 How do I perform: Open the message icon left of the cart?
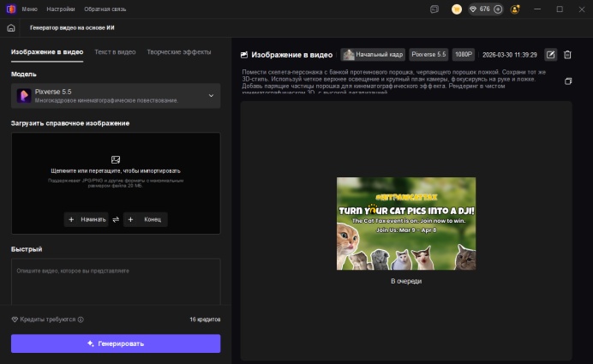434,9
